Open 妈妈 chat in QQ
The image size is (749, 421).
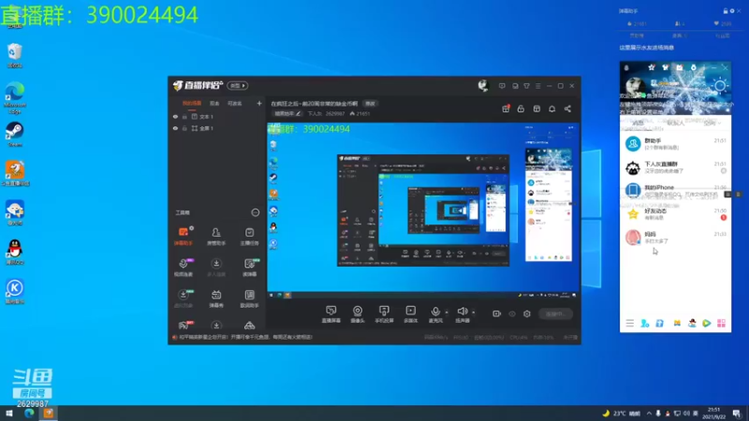point(675,238)
